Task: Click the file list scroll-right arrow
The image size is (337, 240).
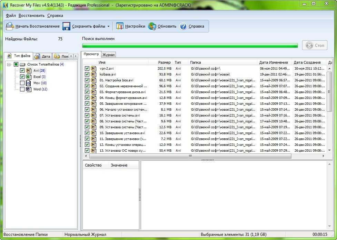Action: 324,156
